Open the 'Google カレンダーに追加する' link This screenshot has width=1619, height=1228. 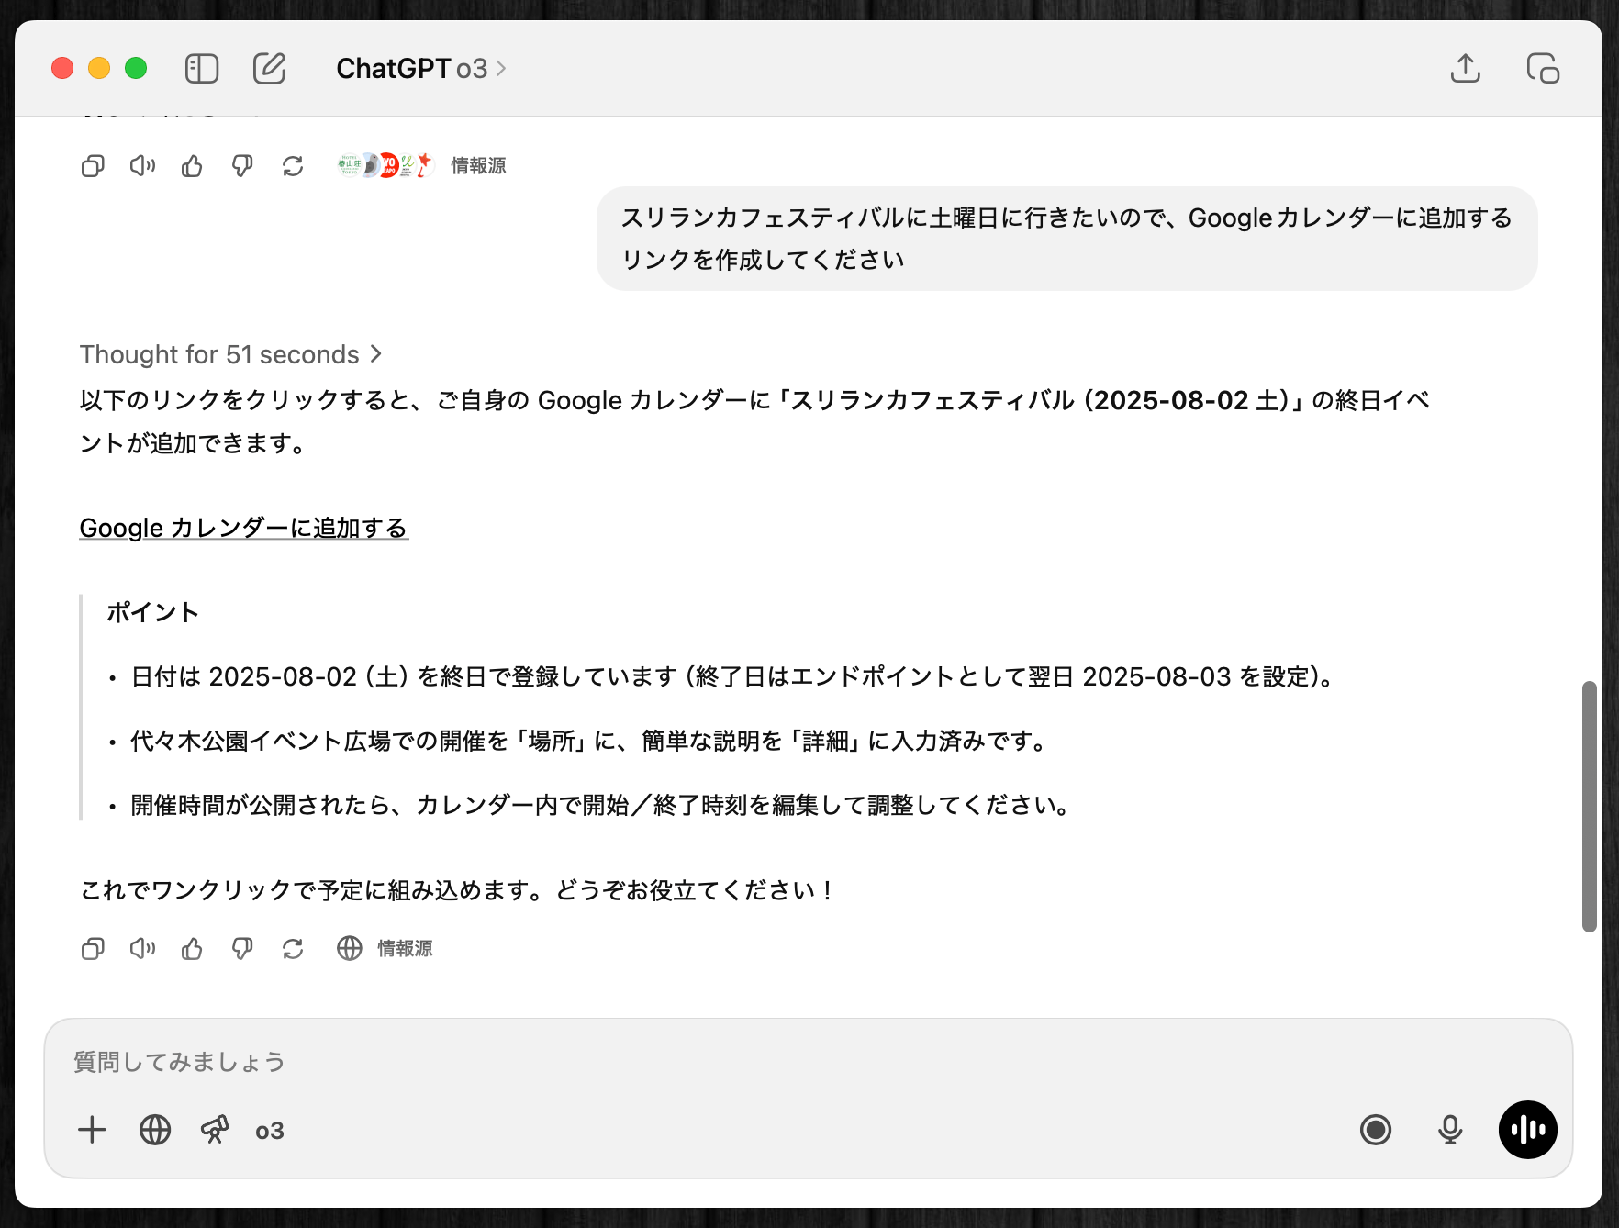[243, 528]
